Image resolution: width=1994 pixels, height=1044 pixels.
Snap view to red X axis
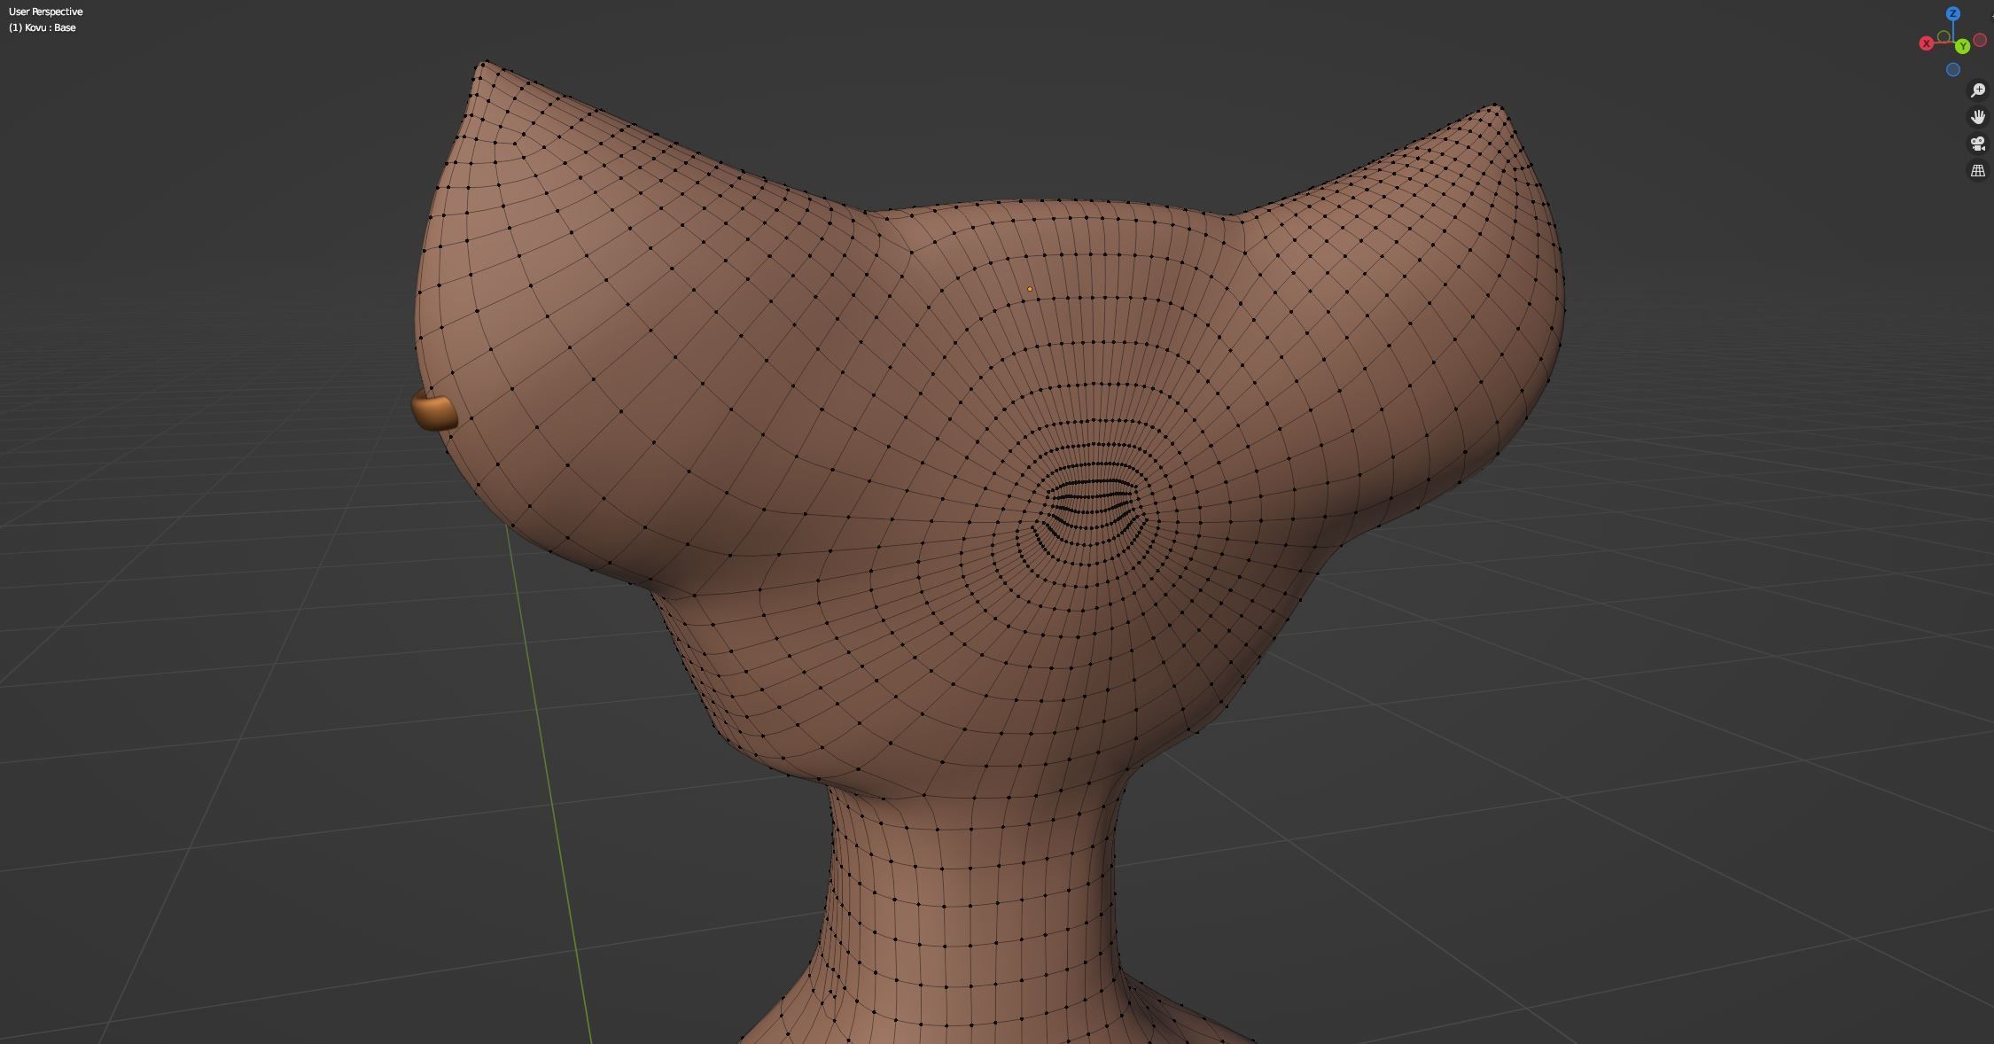tap(1926, 43)
